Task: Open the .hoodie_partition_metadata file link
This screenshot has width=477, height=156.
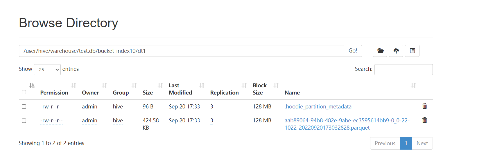Action: tap(318, 106)
